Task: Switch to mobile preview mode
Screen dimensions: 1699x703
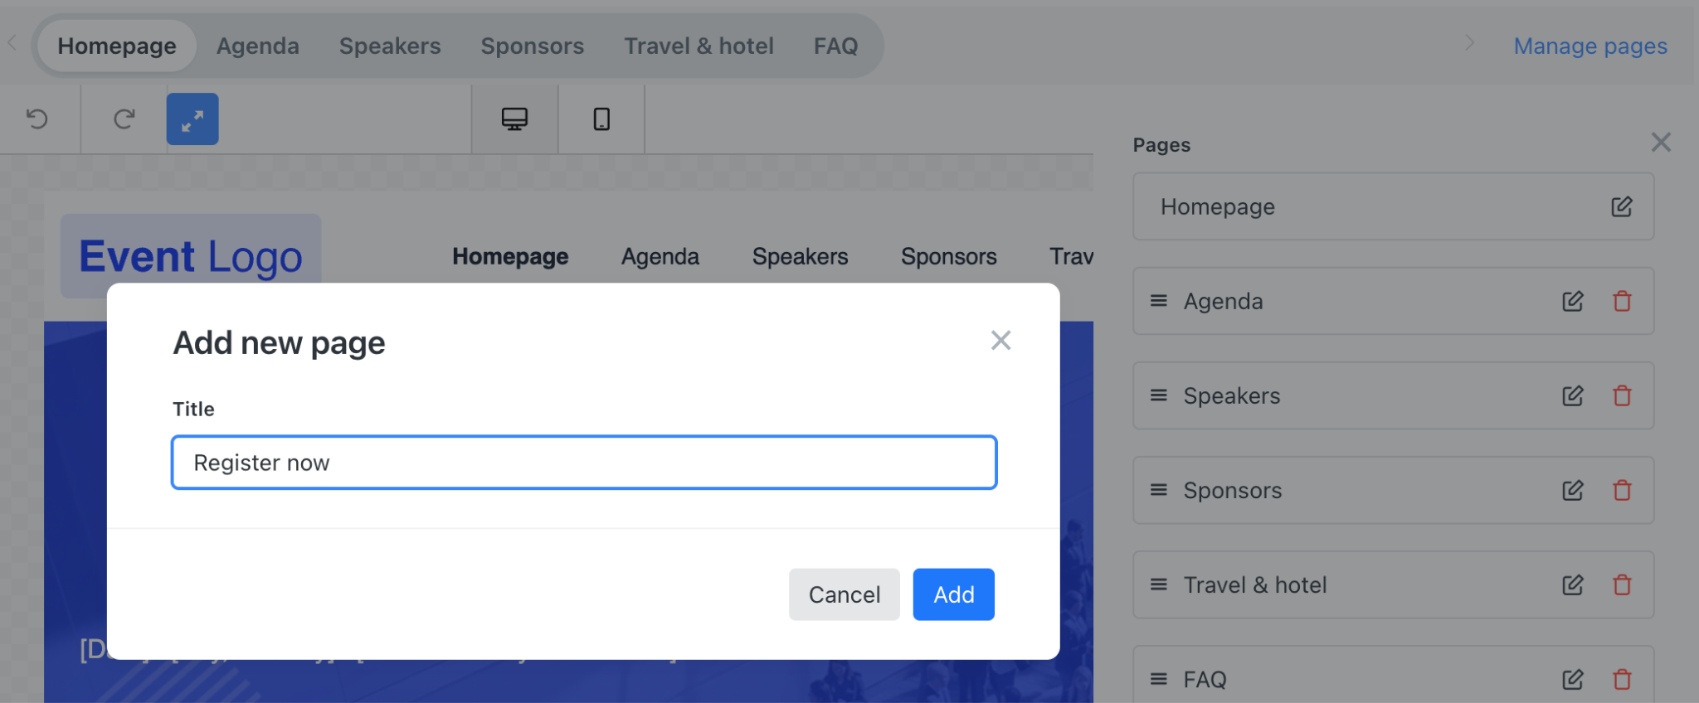Action: [x=601, y=119]
